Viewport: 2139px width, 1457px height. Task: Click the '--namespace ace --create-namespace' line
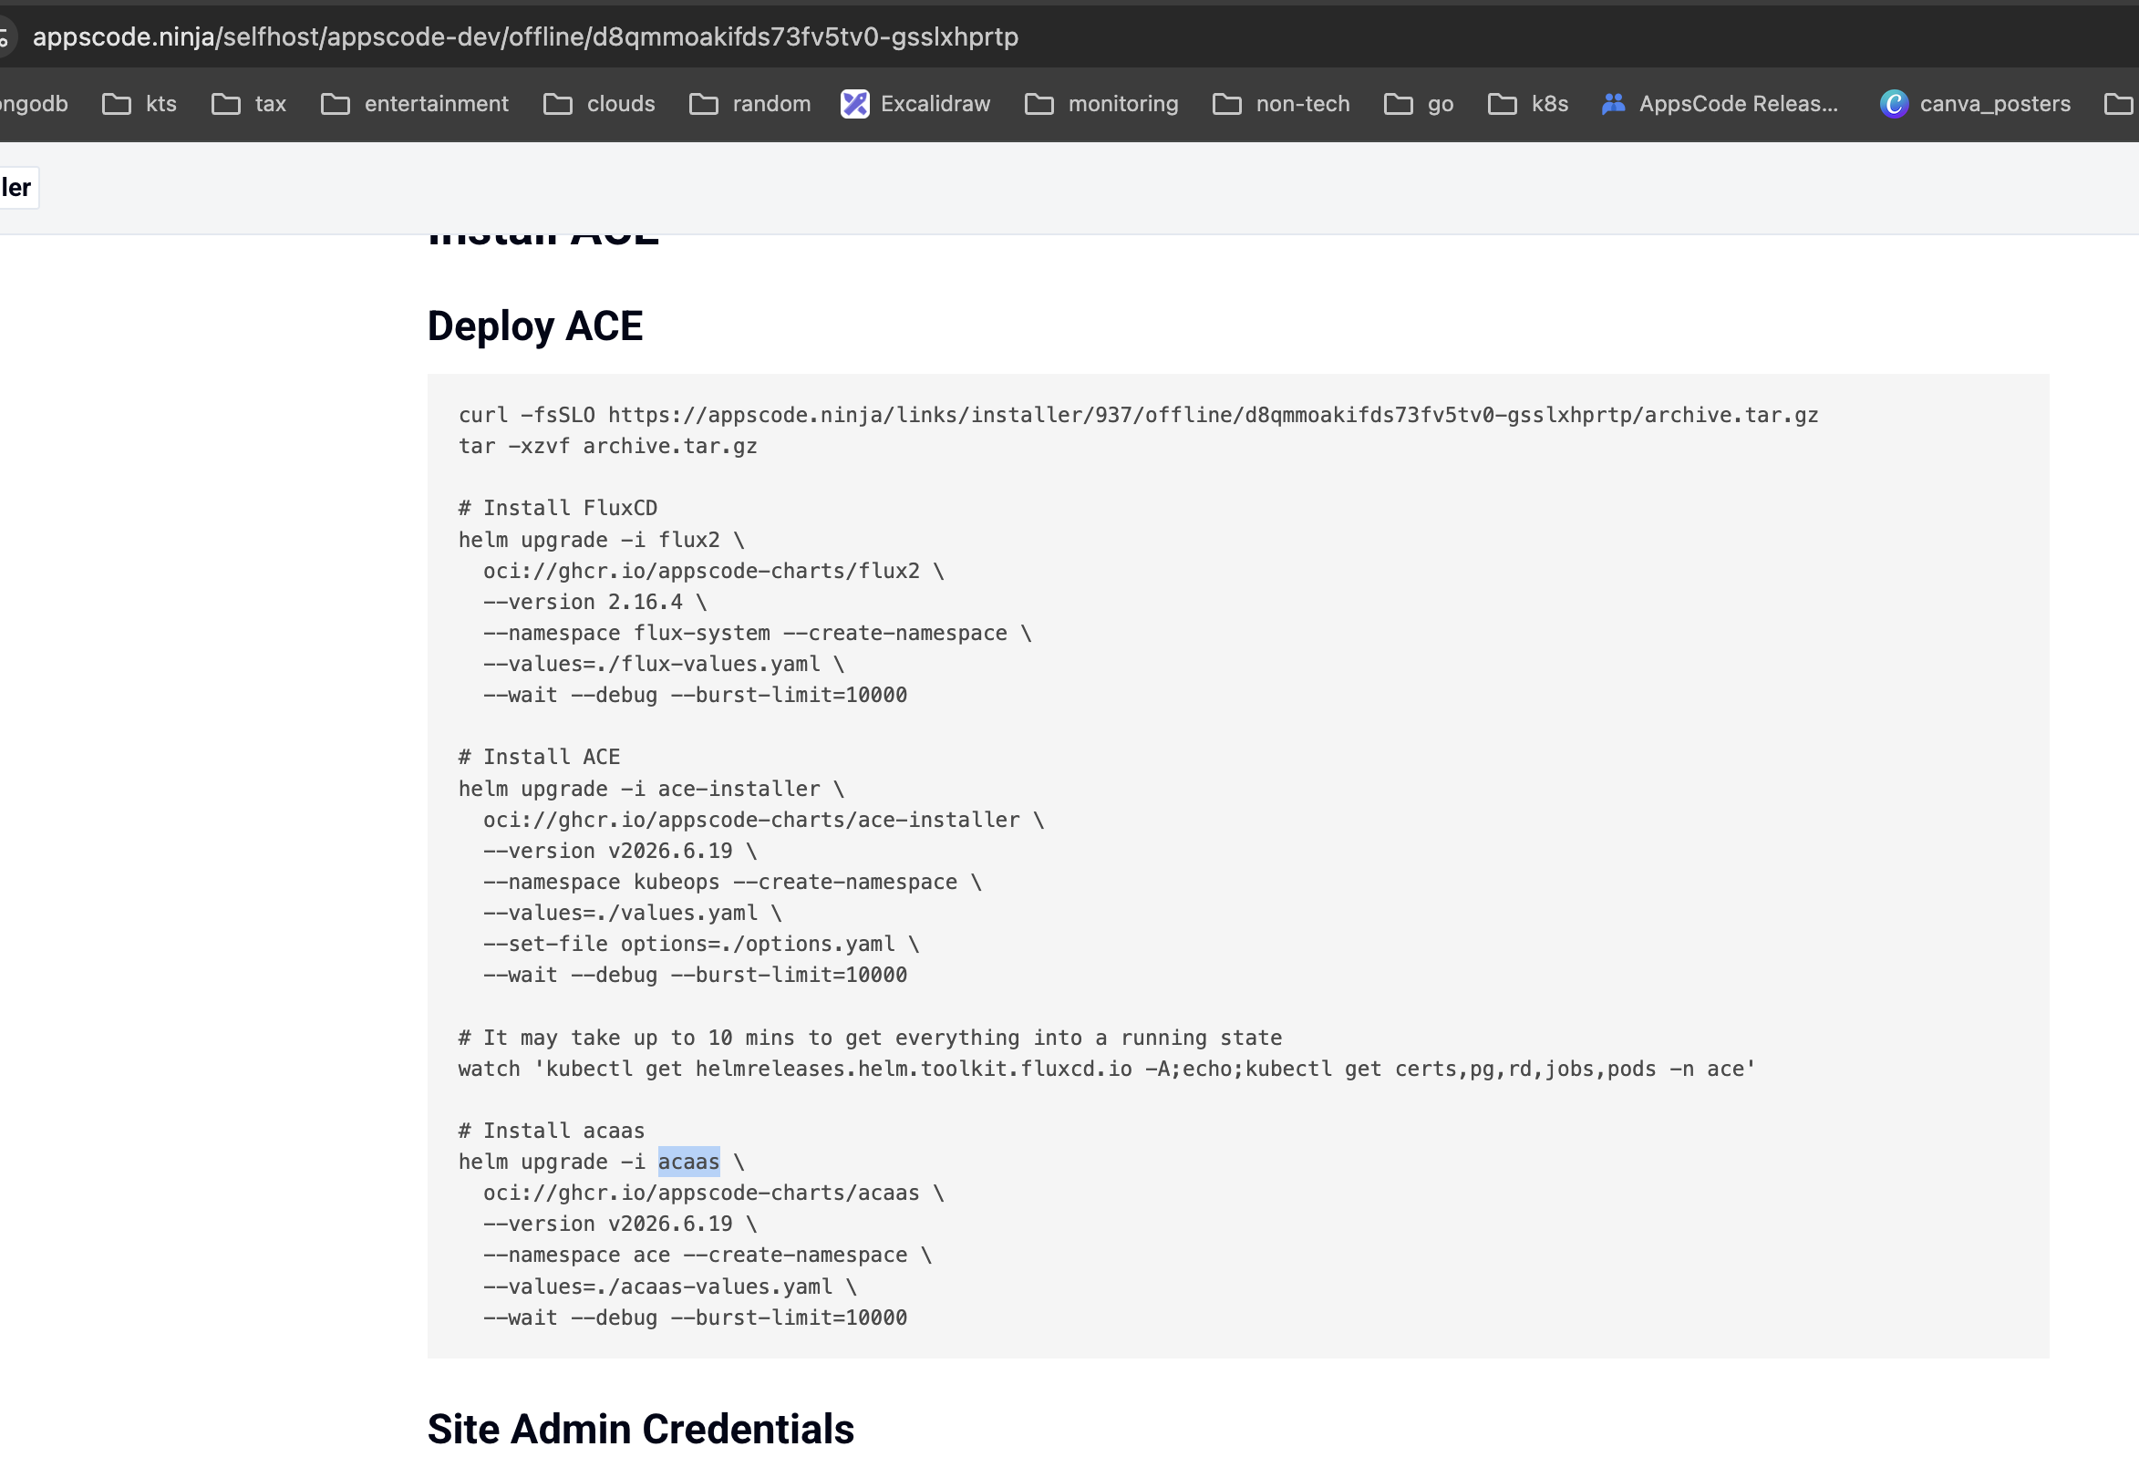[708, 1255]
